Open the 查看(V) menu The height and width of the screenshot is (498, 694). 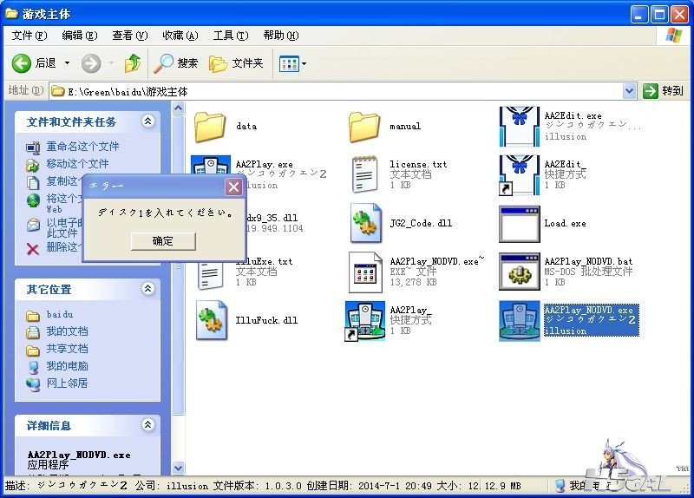(x=129, y=36)
